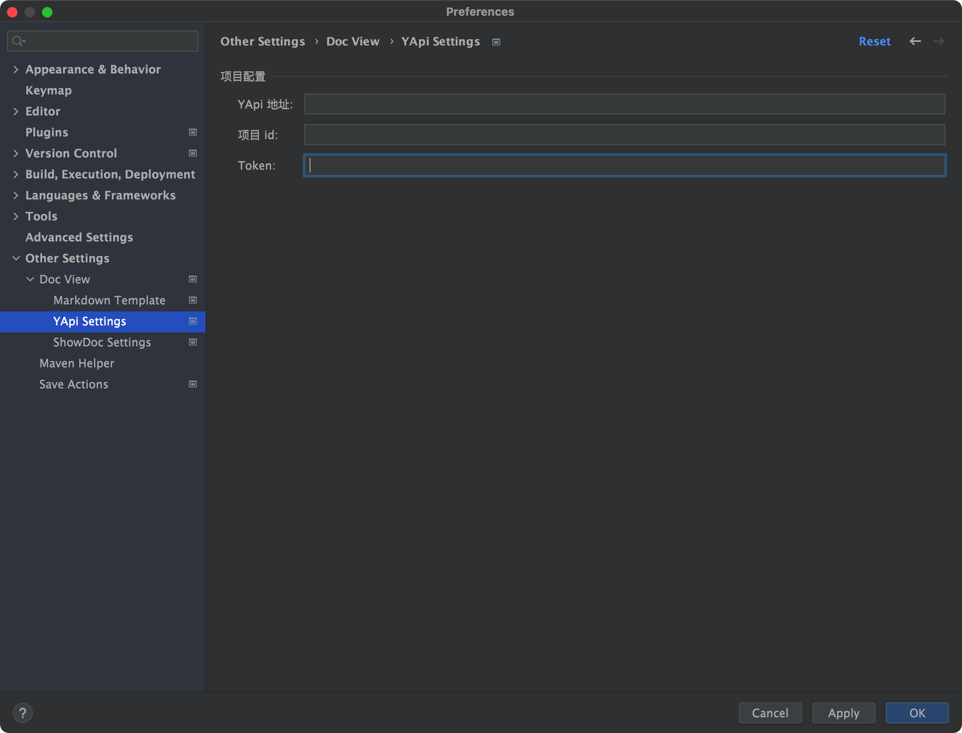
Task: Click project-level icon beside Plugins
Action: [x=192, y=132]
